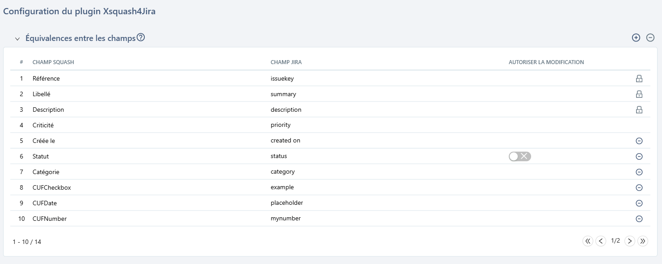Sort by CHAMP JIRA column header
Screen dimensions: 662x264
(x=286, y=62)
